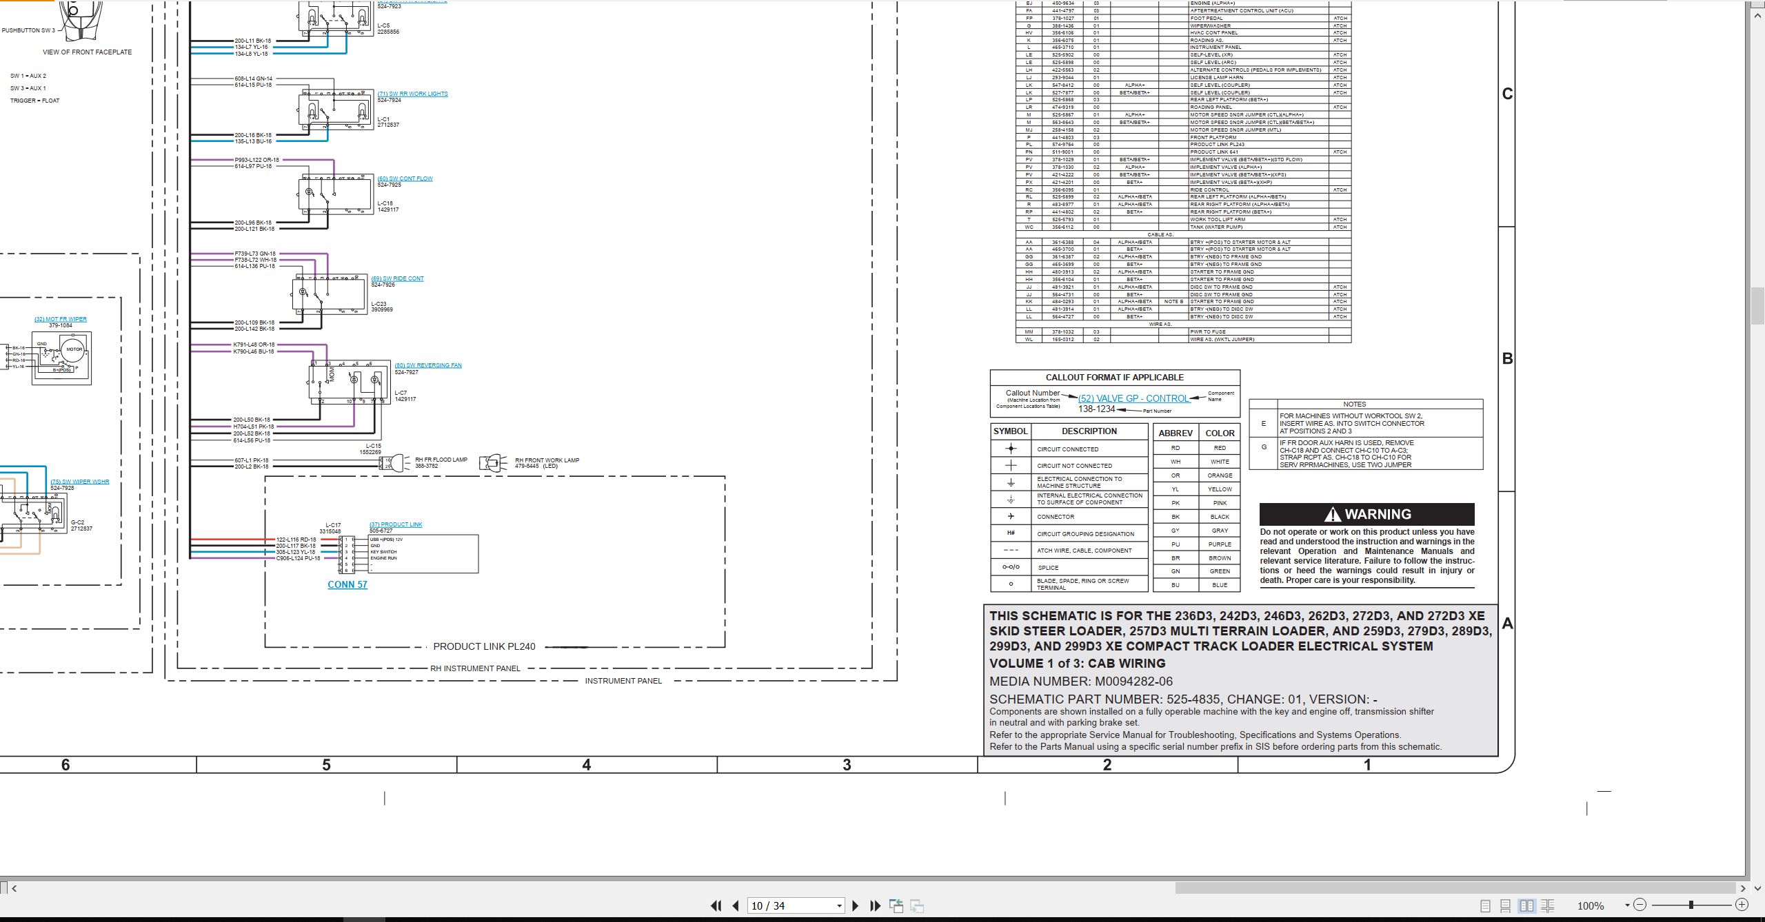1765x922 pixels.
Task: Open the (80) SW REVERSING FAN link
Action: click(x=428, y=365)
